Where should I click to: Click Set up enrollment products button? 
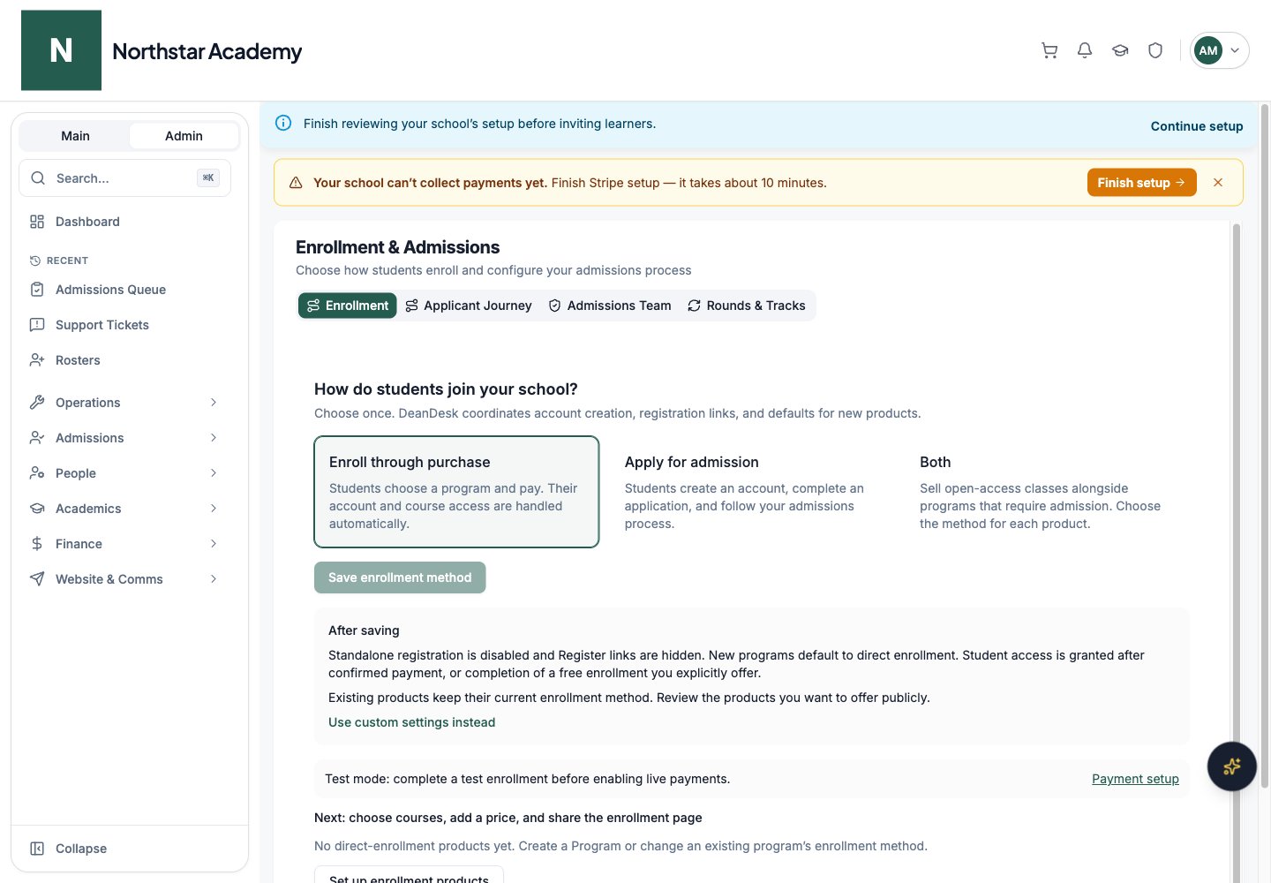(x=409, y=876)
